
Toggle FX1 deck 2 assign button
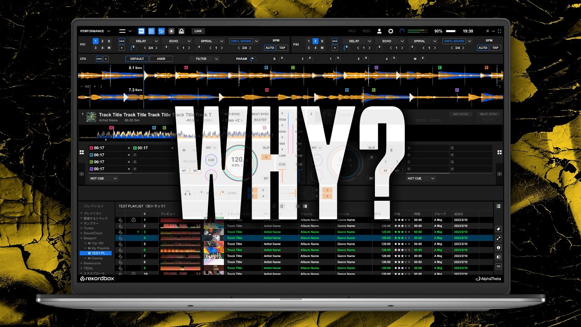click(x=102, y=41)
